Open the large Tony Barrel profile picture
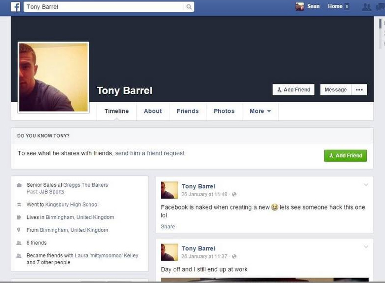Viewport: 385px width, 283px height. (53, 77)
